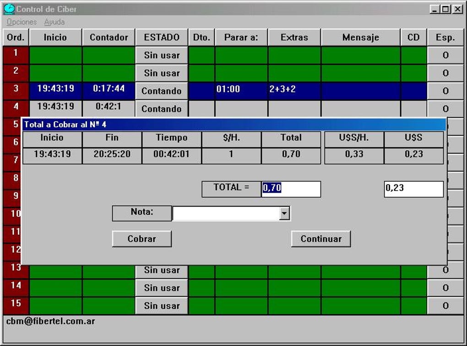Select row number 15 in the Ord column

pyautogui.click(x=15, y=306)
